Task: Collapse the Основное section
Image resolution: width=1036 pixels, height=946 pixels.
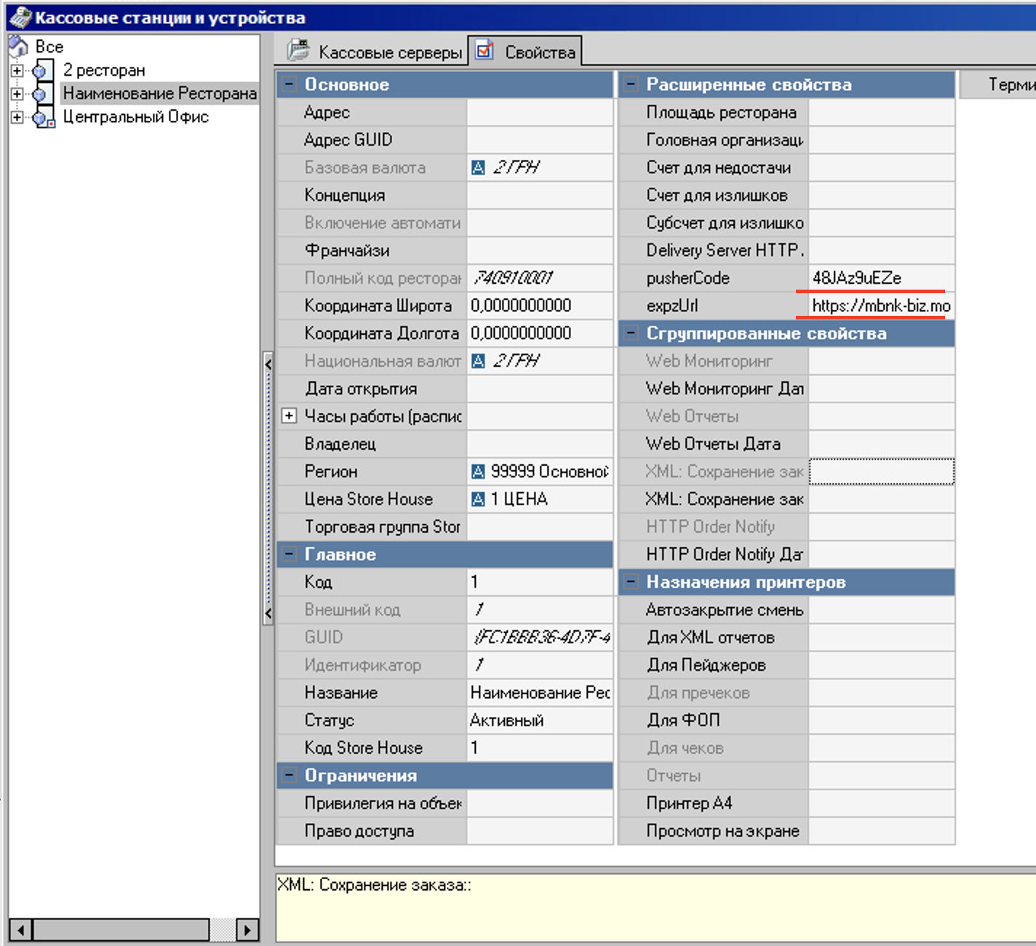Action: point(289,85)
